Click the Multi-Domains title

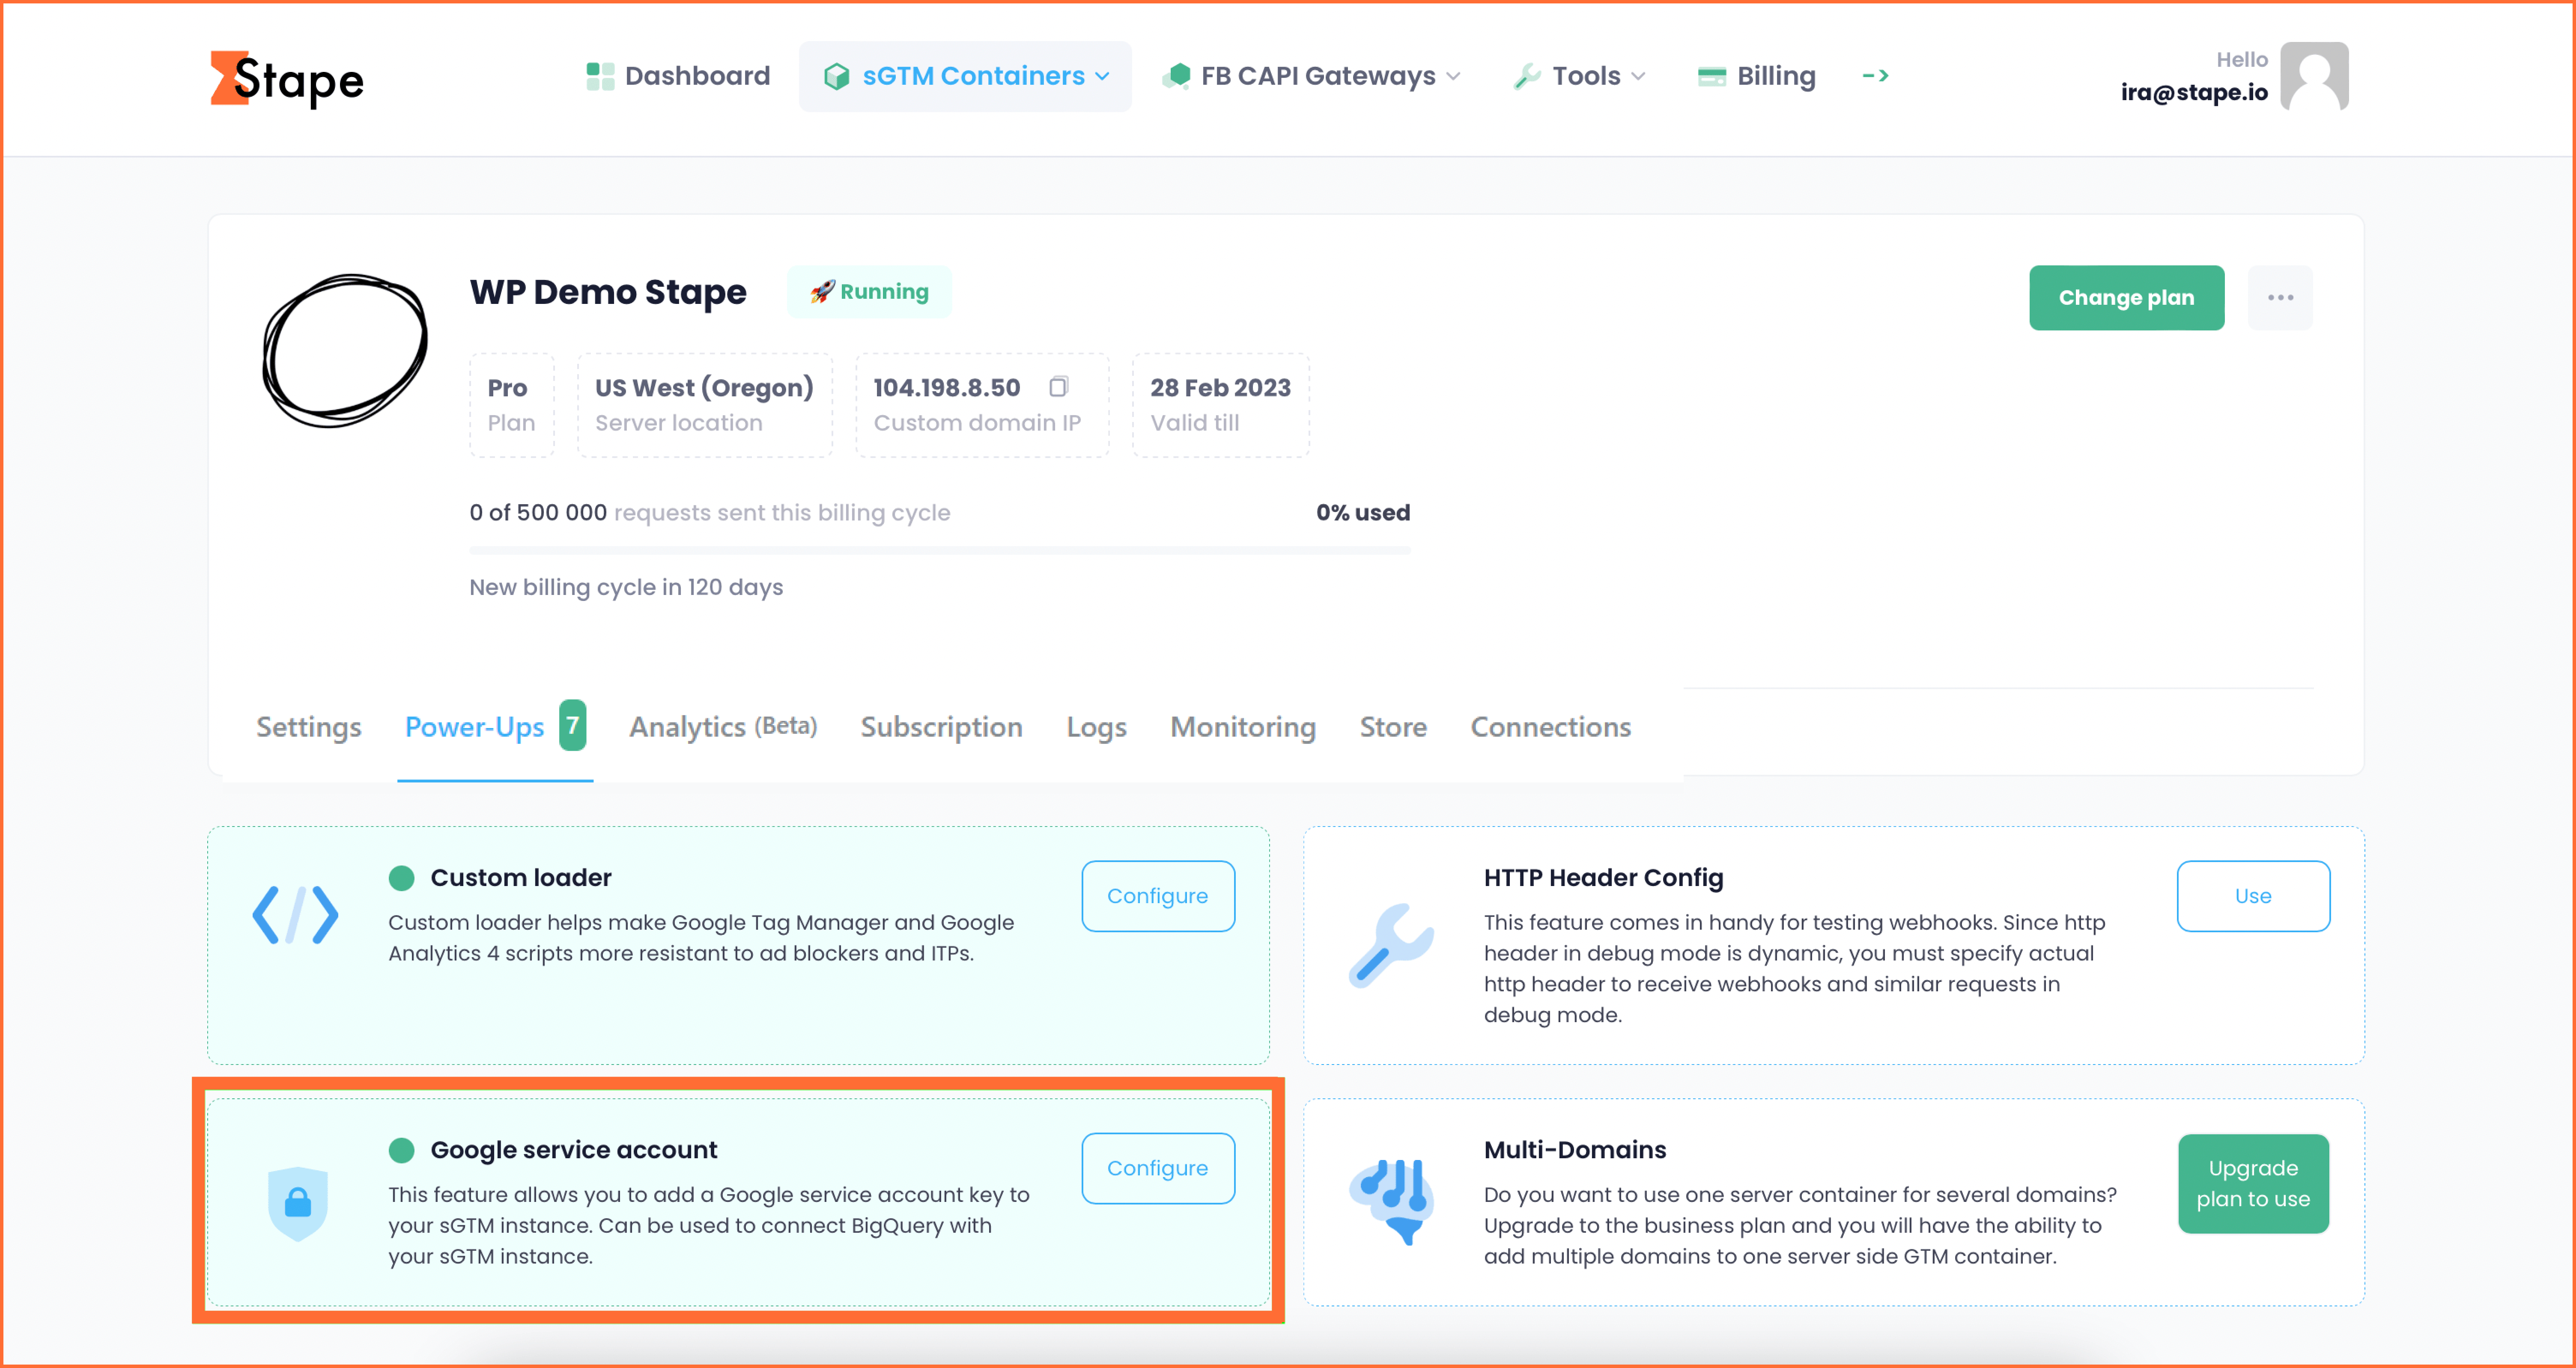click(x=1574, y=1150)
